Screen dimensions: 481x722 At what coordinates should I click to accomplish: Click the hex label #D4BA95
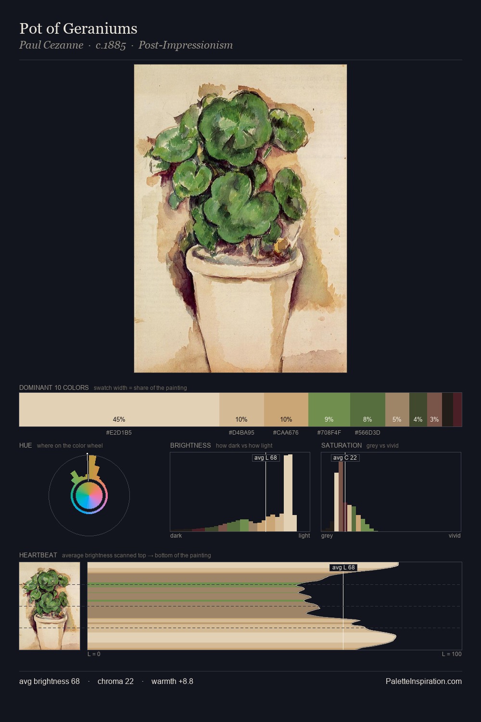pyautogui.click(x=241, y=433)
